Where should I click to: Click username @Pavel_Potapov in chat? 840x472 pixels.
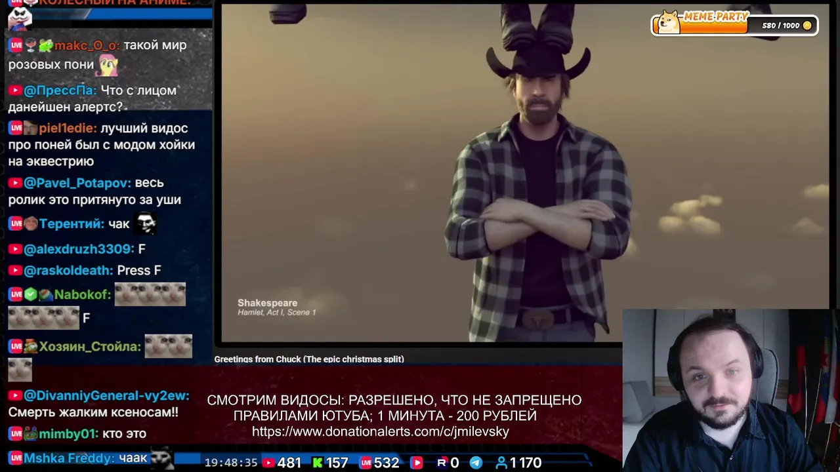[77, 183]
